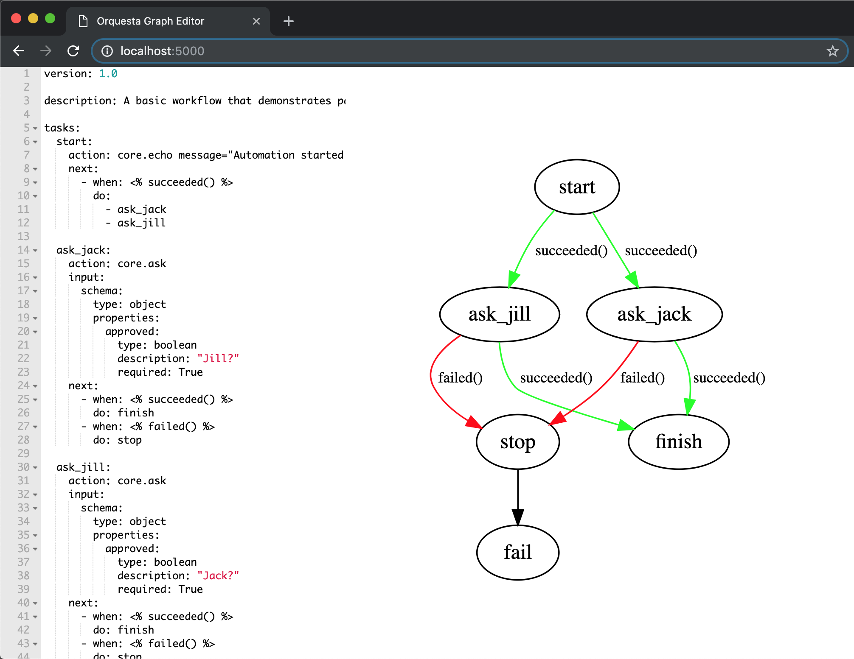Screen dimensions: 854x659
Task: Click the fail node at graph bottom
Action: click(x=517, y=552)
